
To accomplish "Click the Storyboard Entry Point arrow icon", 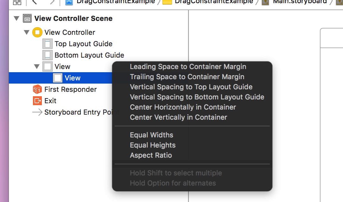I will [37, 112].
